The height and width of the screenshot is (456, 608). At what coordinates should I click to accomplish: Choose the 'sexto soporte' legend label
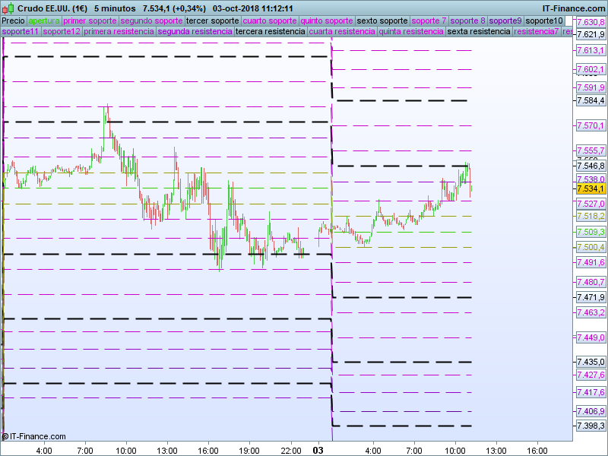point(382,21)
